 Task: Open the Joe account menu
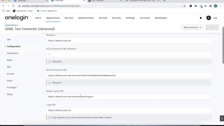[x=215, y=18]
